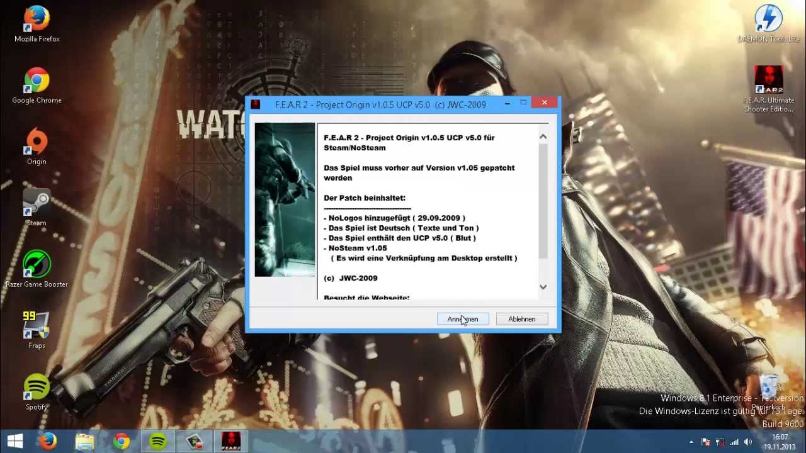
Task: Click the Firefox taskbar icon
Action: pyautogui.click(x=48, y=441)
